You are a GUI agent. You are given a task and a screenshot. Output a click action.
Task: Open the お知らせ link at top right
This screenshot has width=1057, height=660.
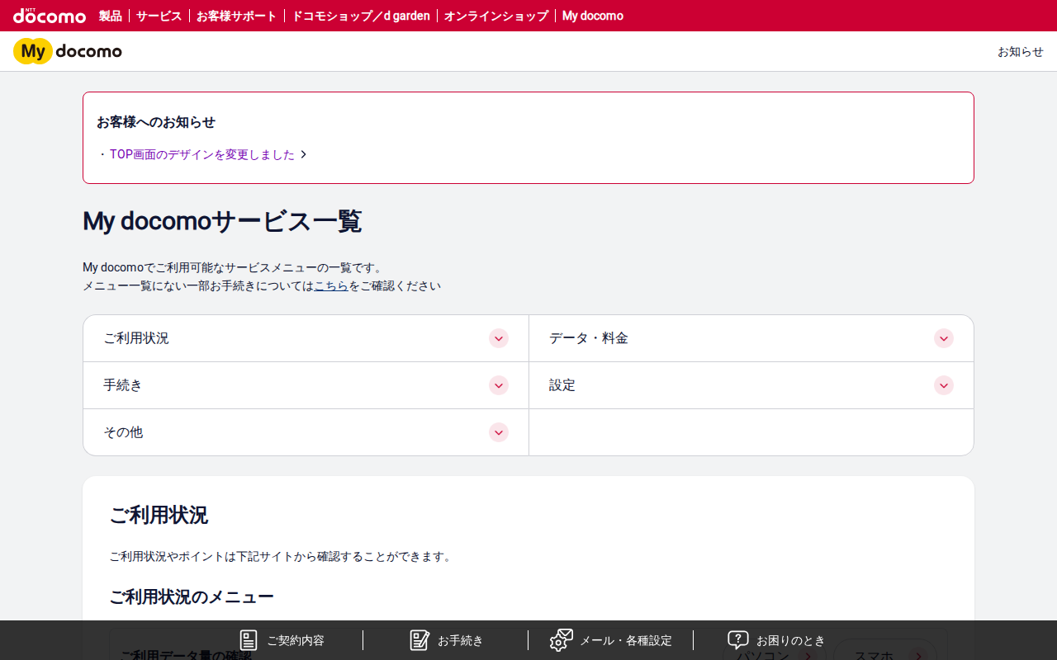click(1021, 51)
